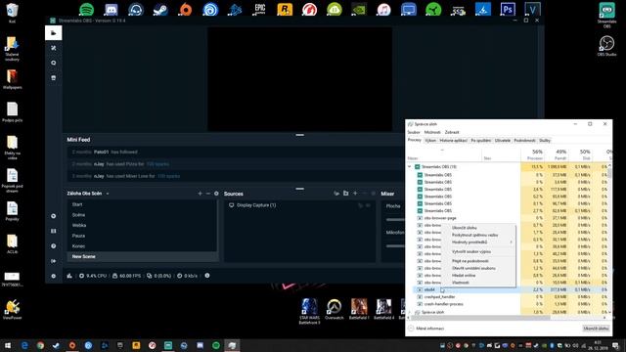The height and width of the screenshot is (352, 626).
Task: Switch to Historie aplikací tab
Action: point(453,141)
